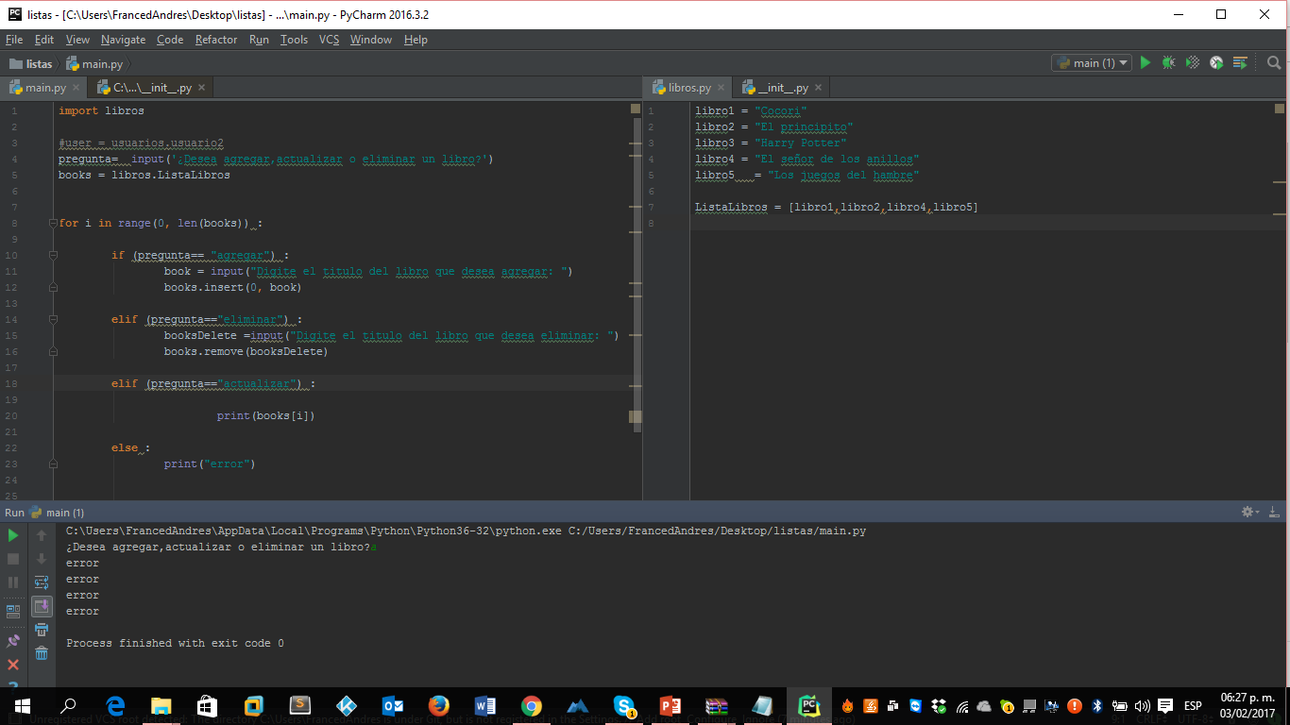Rerun main in the Run panel
This screenshot has height=725, width=1290.
coord(13,535)
